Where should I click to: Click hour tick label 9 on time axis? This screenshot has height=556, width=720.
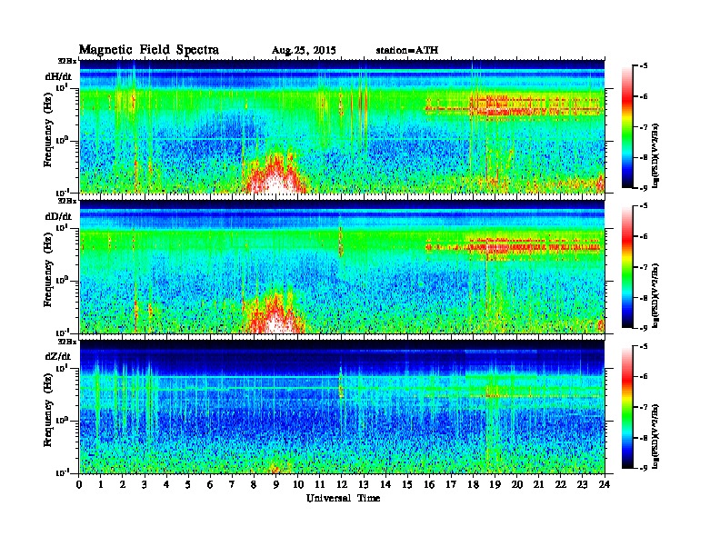276,484
